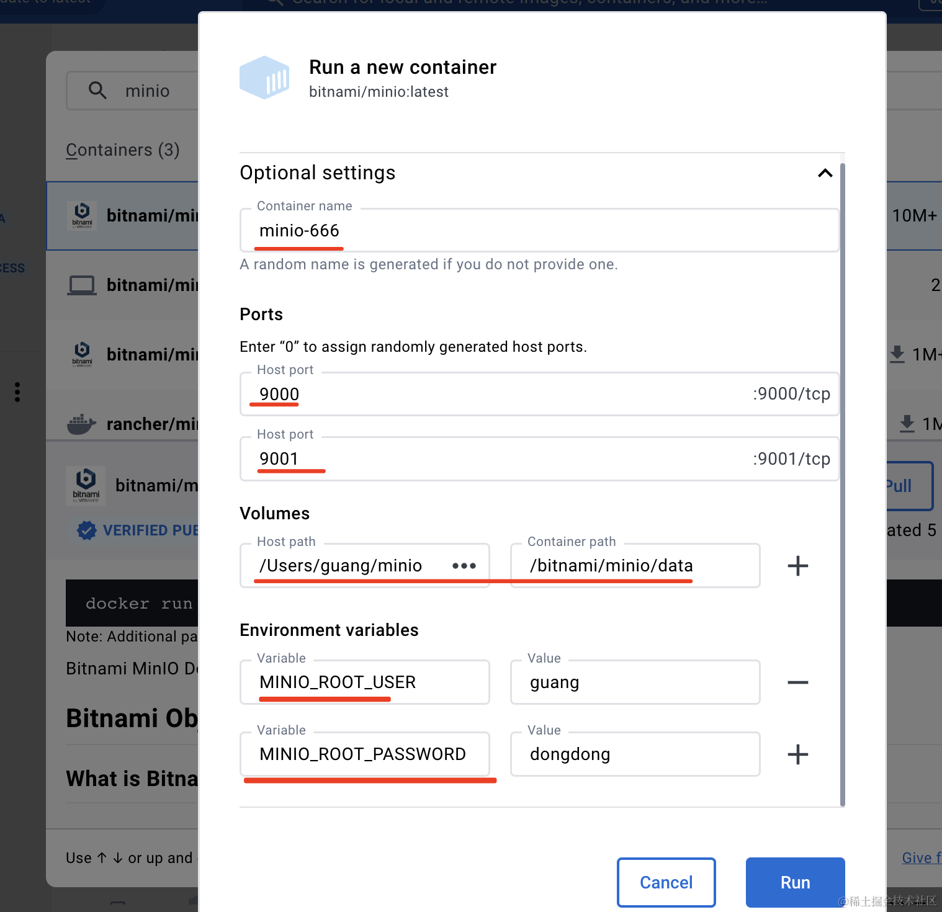This screenshot has height=912, width=942.
Task: Click the container image icon in dialog header
Action: click(265, 78)
